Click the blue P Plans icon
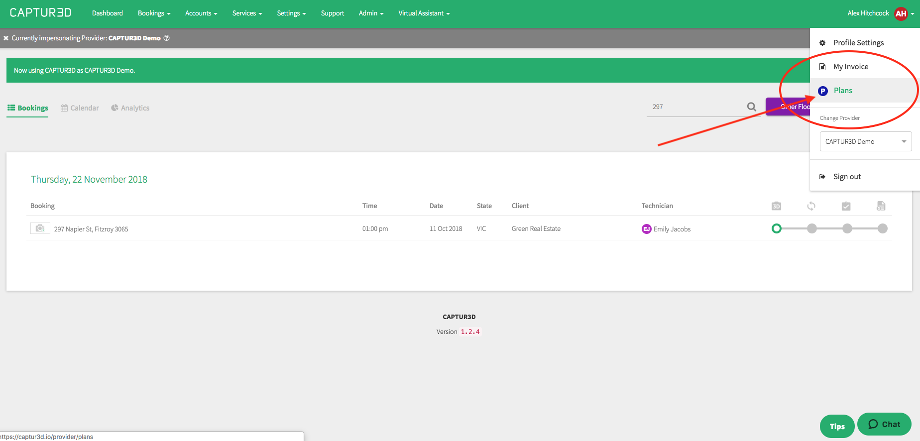920x441 pixels. (x=823, y=91)
